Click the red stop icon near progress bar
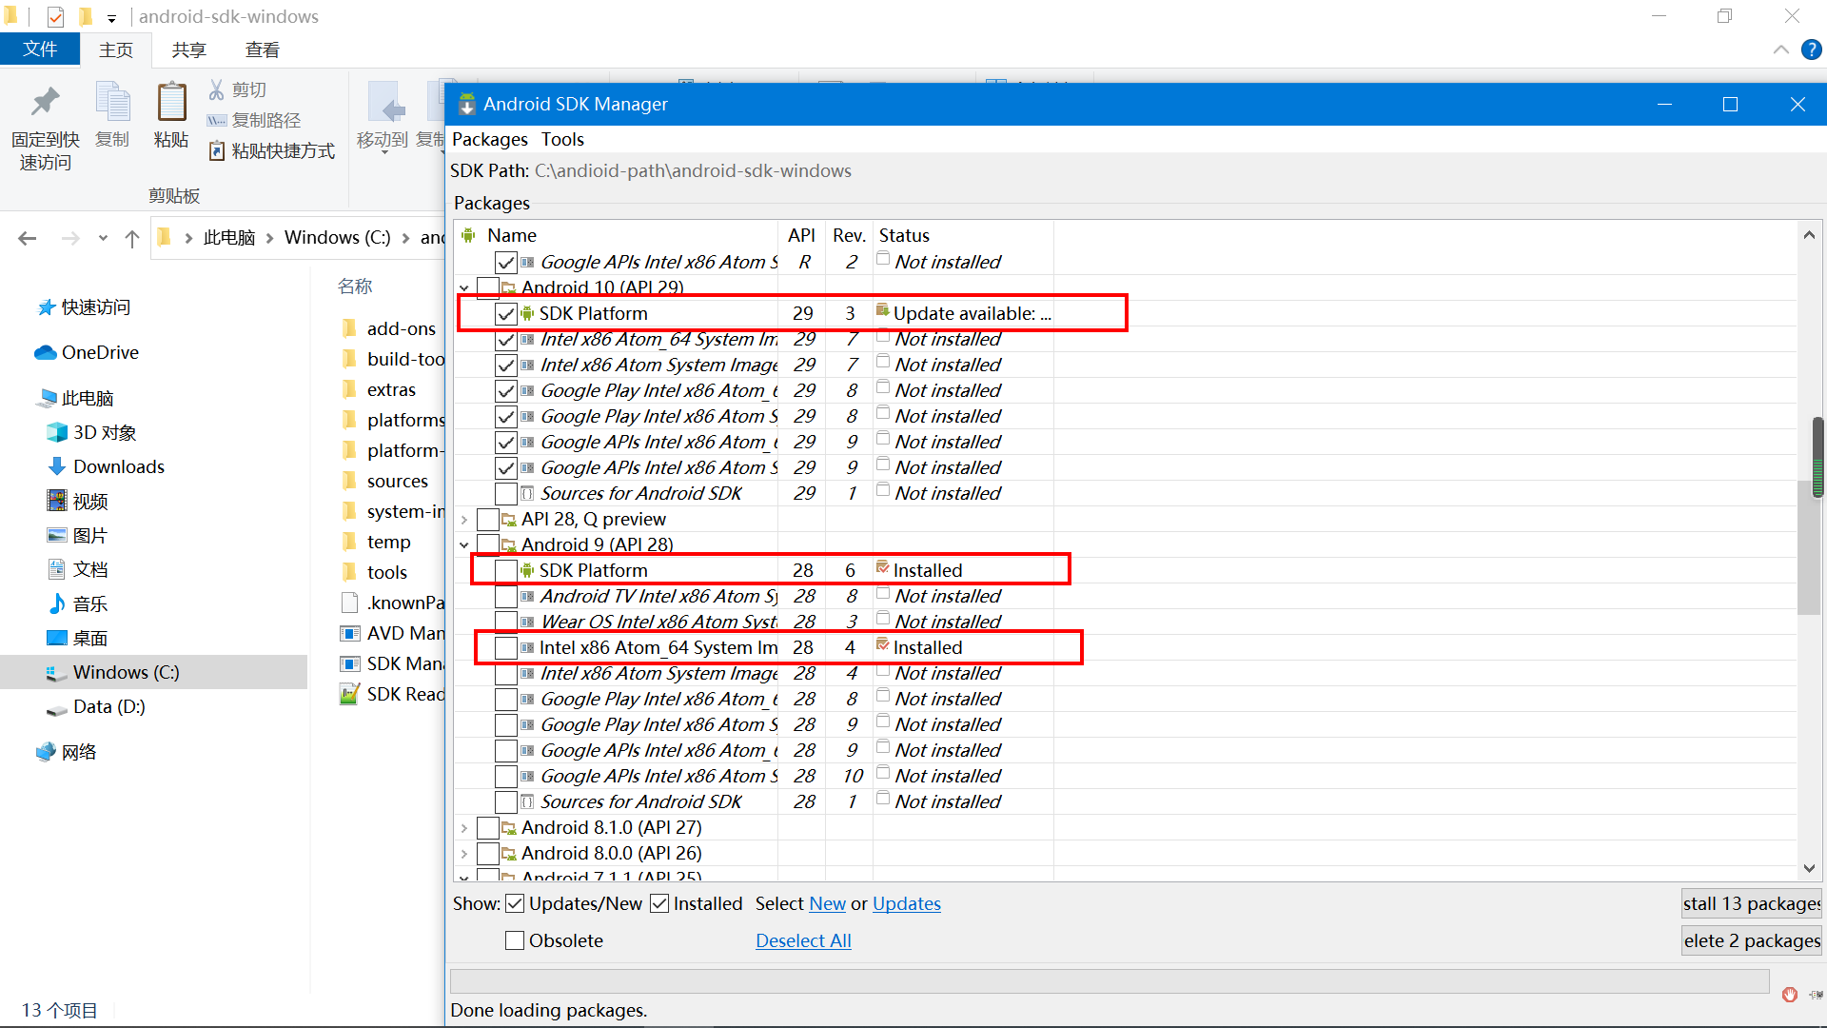 tap(1789, 995)
